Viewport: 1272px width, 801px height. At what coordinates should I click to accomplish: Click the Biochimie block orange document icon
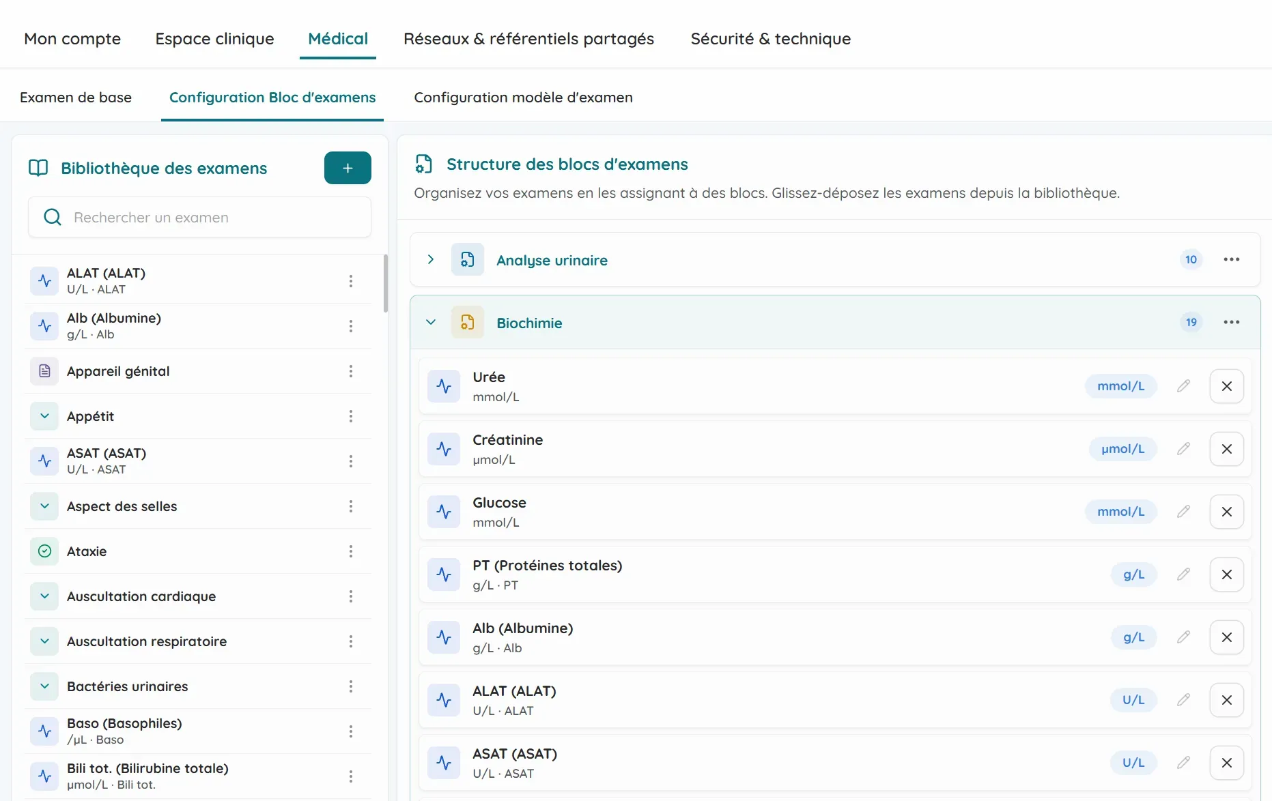pyautogui.click(x=468, y=322)
